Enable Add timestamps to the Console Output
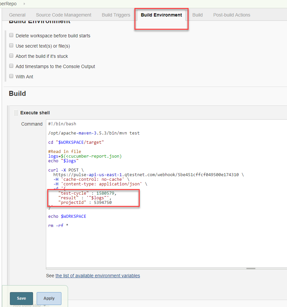The height and width of the screenshot is (307, 287). pos(11,66)
